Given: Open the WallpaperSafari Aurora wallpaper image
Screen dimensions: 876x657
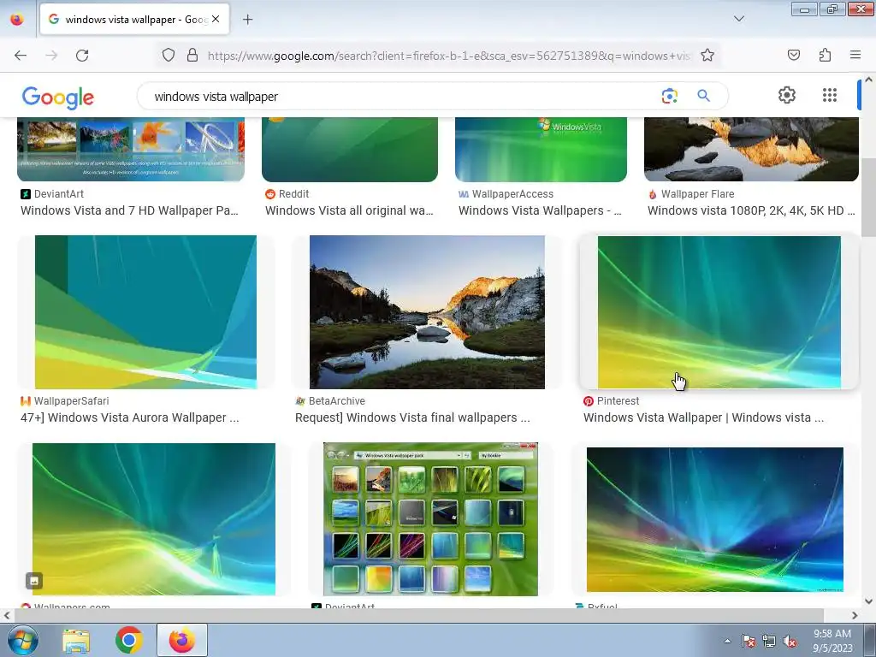Looking at the screenshot, I should pyautogui.click(x=145, y=311).
